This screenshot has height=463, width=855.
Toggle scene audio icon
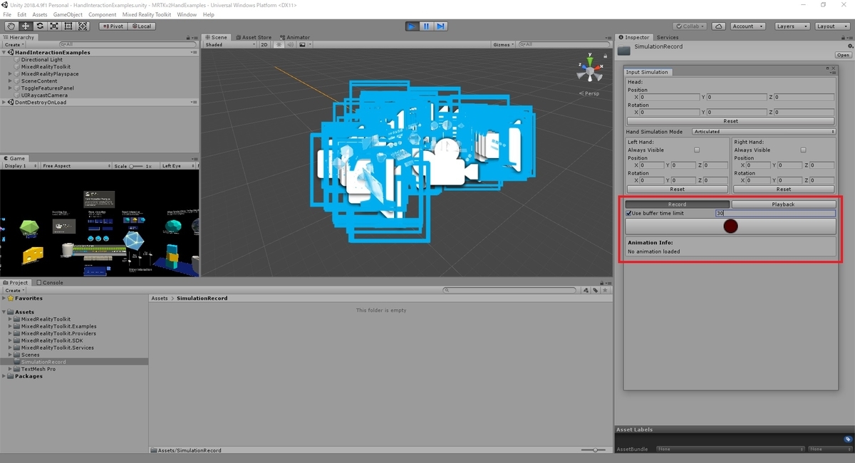pyautogui.click(x=290, y=44)
